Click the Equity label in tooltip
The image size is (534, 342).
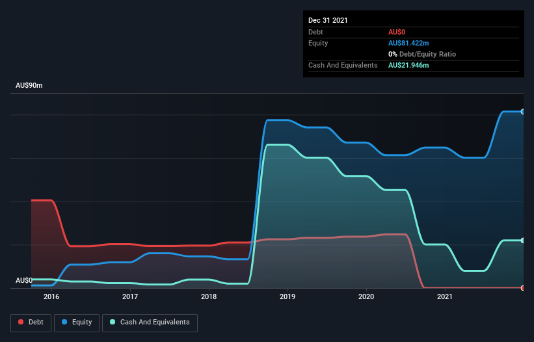pos(318,43)
